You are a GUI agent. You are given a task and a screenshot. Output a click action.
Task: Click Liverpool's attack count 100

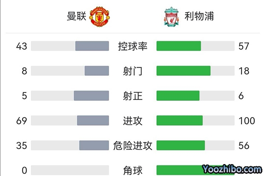pyautogui.click(x=247, y=121)
